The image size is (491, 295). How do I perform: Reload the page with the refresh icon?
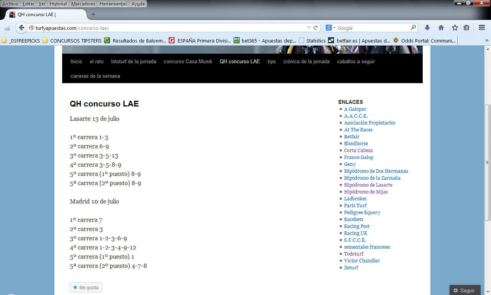[x=316, y=28]
